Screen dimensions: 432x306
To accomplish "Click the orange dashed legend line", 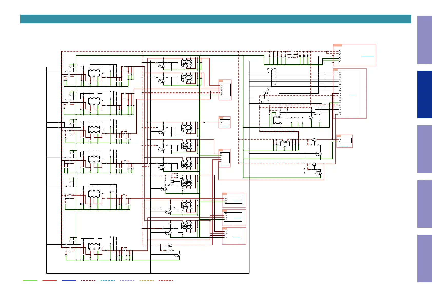I will click(x=146, y=280).
